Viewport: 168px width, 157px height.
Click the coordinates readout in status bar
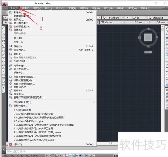point(21,156)
